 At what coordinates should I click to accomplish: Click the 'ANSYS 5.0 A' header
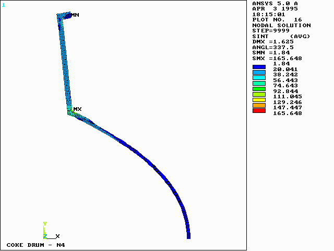click(275, 4)
